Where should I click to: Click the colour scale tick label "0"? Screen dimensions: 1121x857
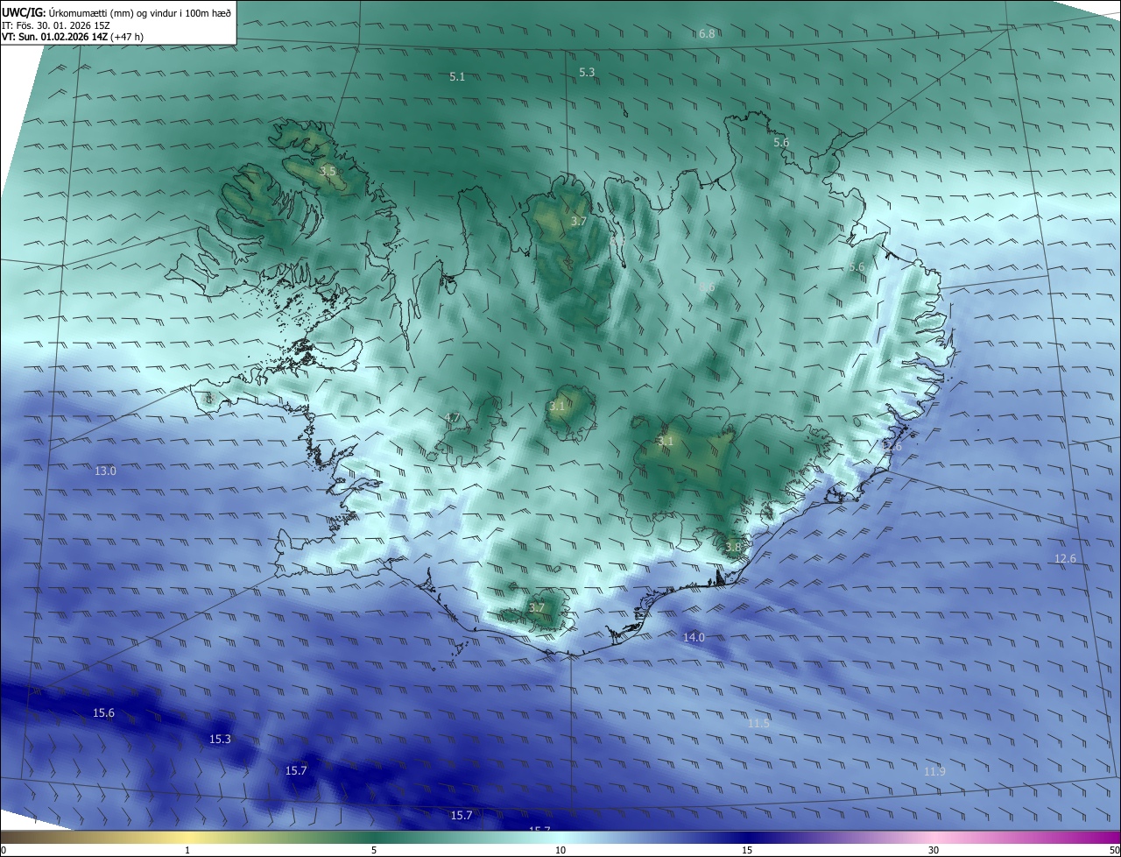[4, 850]
